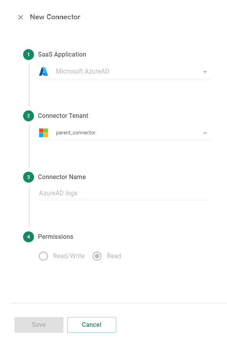Click the colorful parent_connector tenant icon
This screenshot has width=227, height=341.
click(x=43, y=132)
